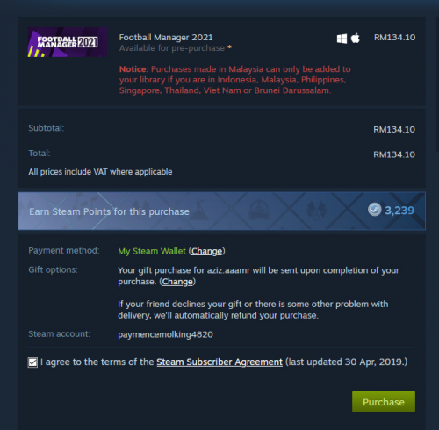Click the Steam Points coin icon
The width and height of the screenshot is (439, 430).
pyautogui.click(x=374, y=210)
